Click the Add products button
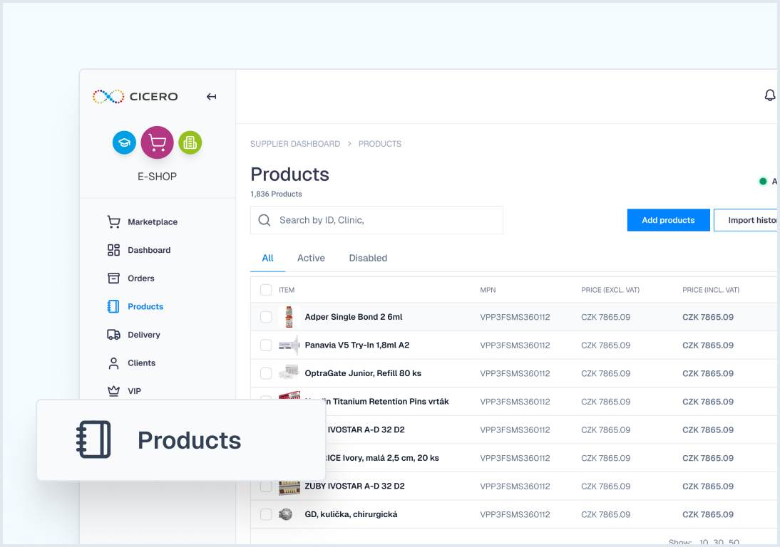The height and width of the screenshot is (547, 780). coord(668,219)
